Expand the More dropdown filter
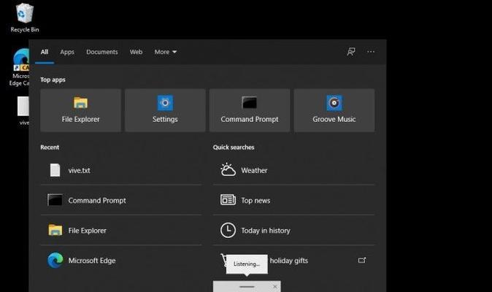This screenshot has width=492, height=292. 166,52
